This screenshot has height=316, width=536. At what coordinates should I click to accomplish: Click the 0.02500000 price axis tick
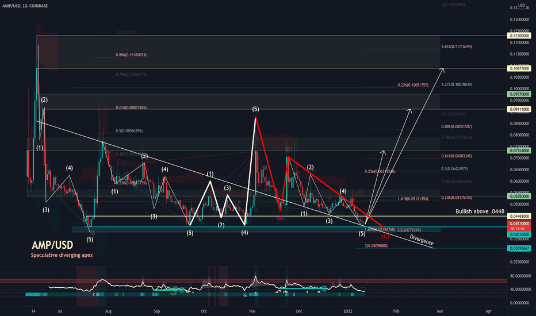pyautogui.click(x=520, y=263)
